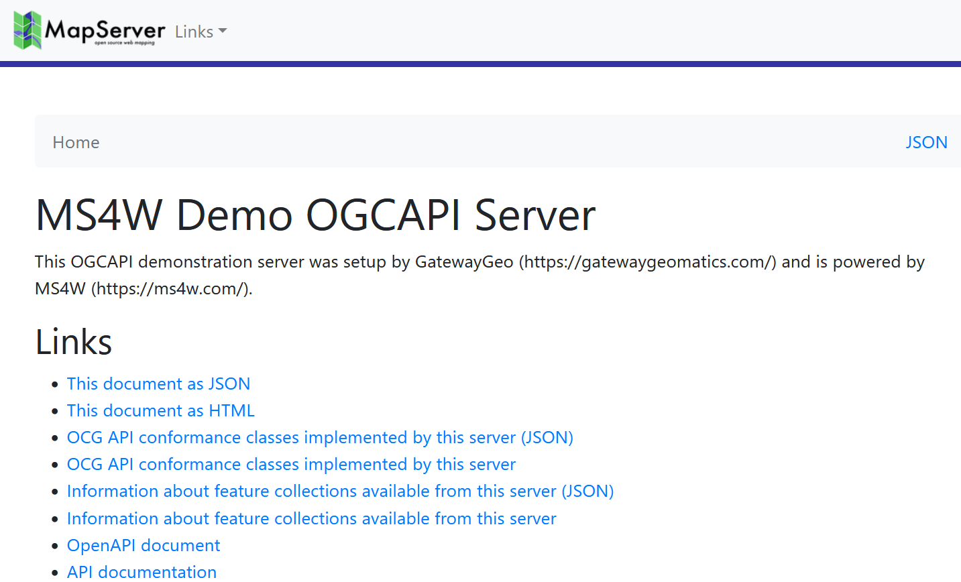Open the OpenAPI document link
This screenshot has width=961, height=582.
pos(144,545)
